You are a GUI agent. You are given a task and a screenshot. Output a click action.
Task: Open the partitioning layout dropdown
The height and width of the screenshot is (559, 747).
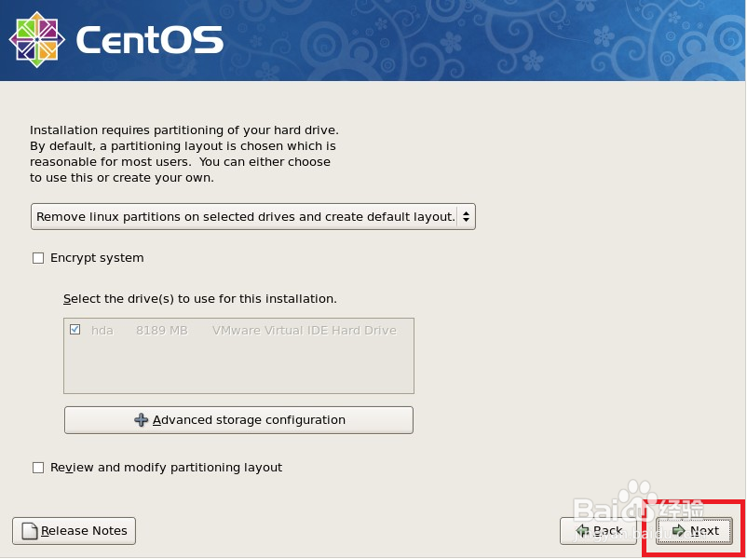click(253, 217)
